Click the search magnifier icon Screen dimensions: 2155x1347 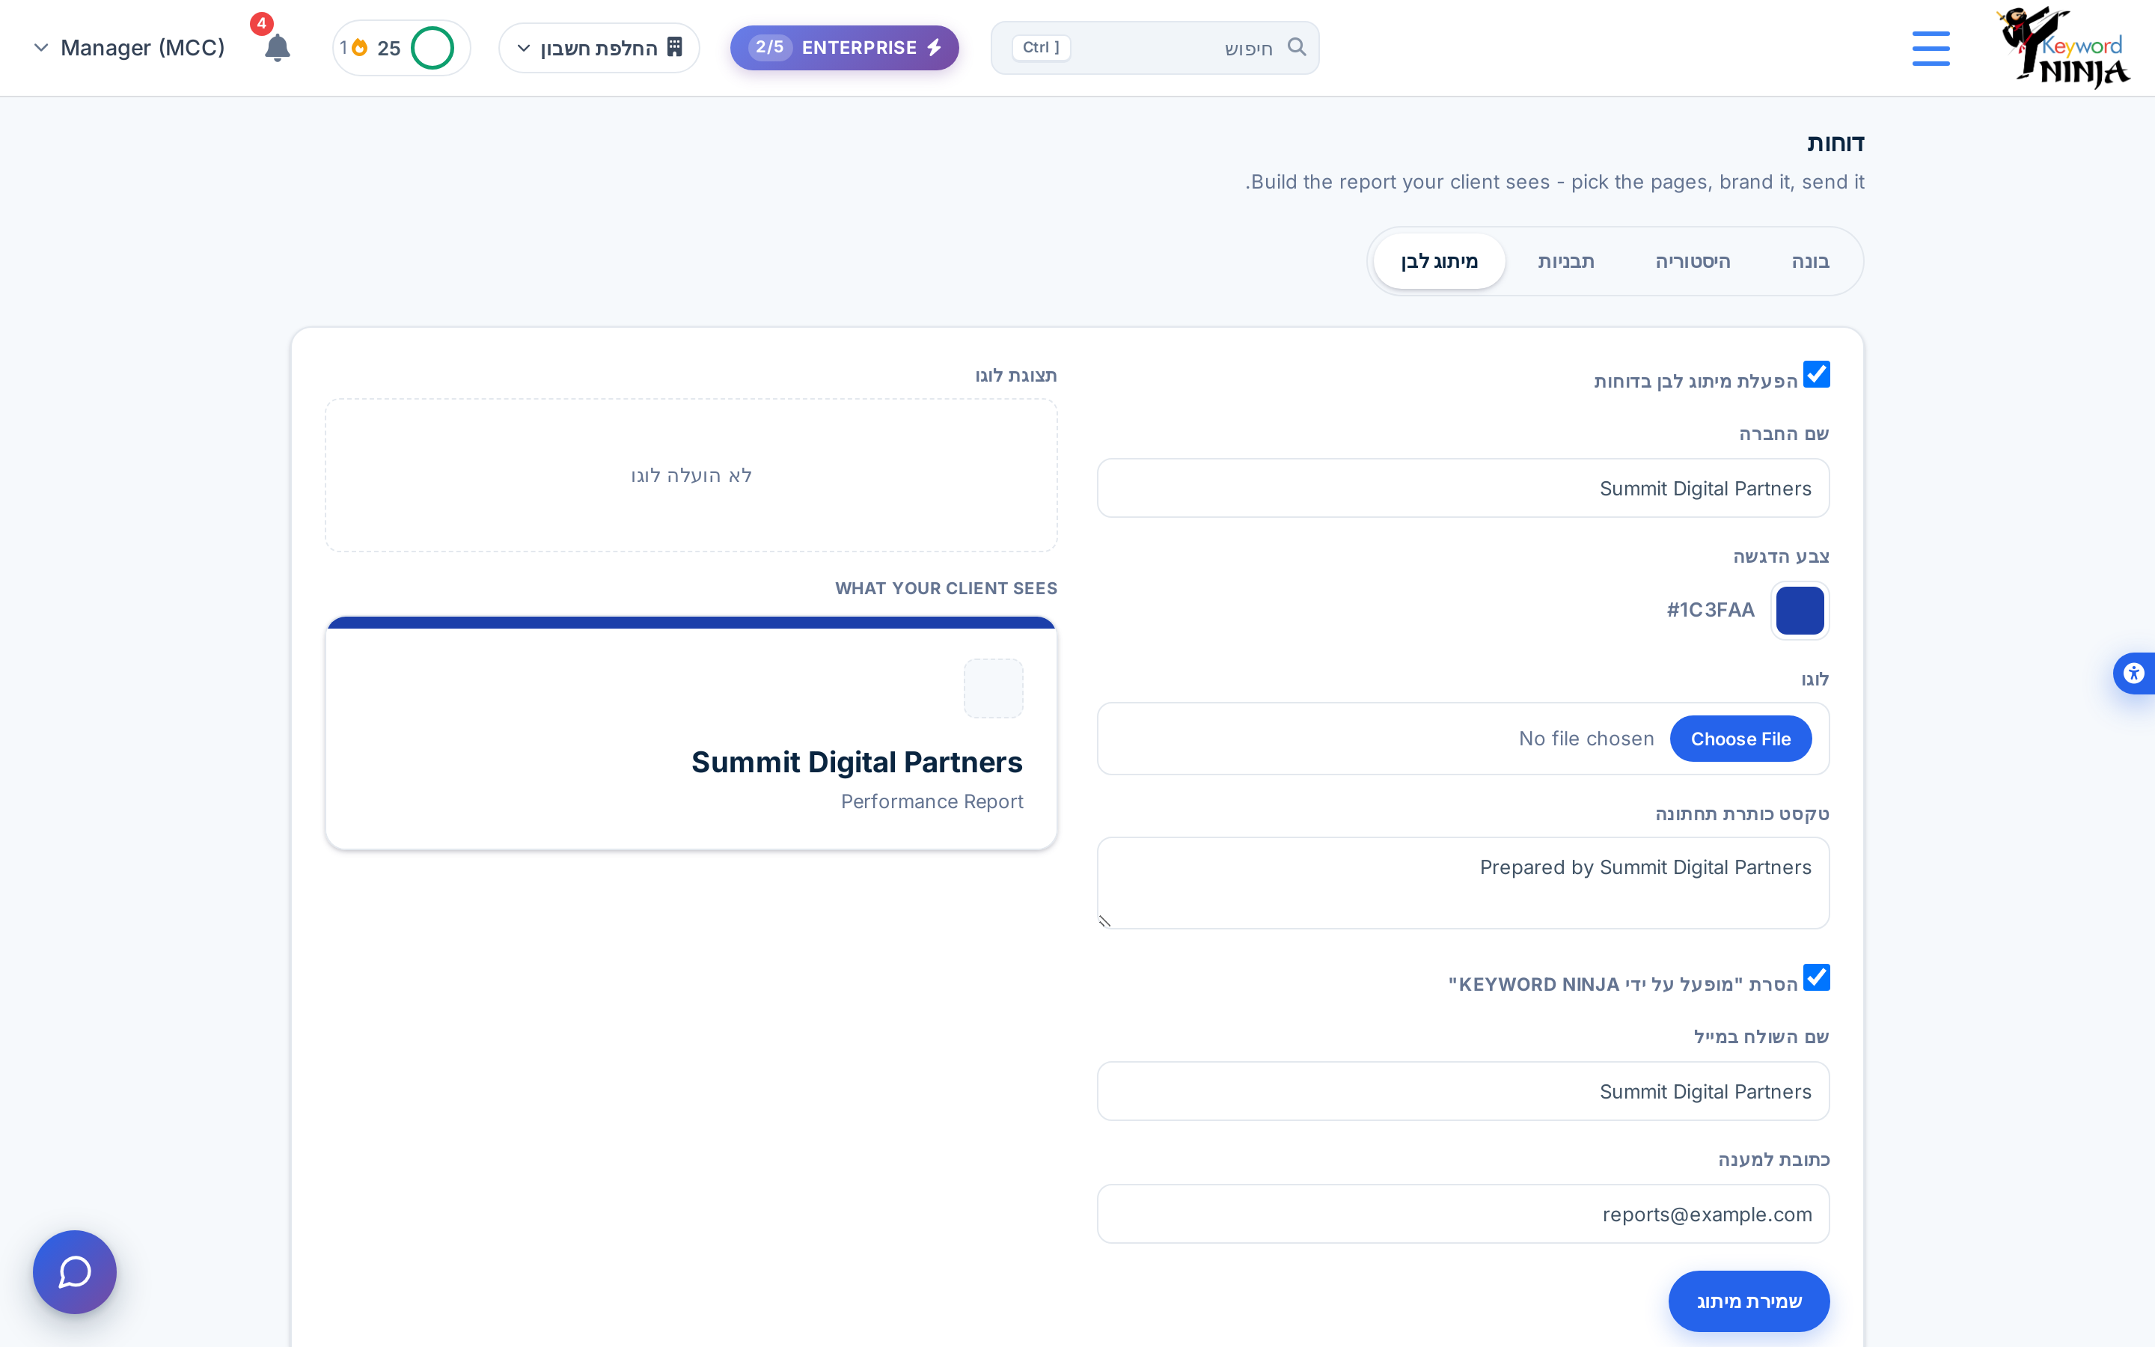click(x=1297, y=47)
